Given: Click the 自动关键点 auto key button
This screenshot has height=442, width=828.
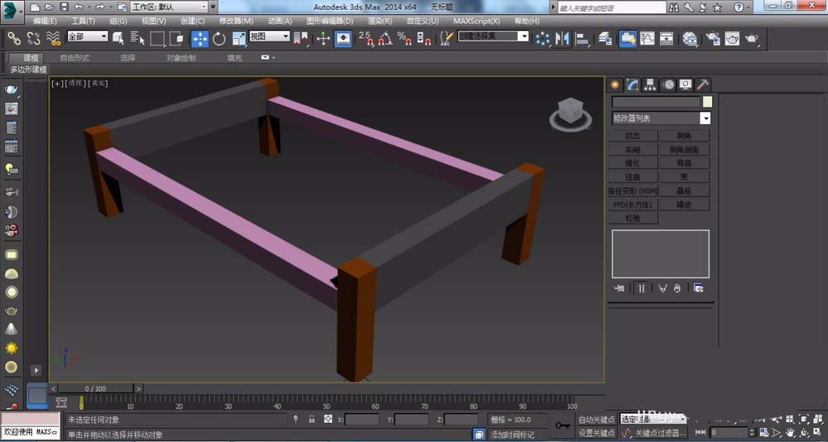Looking at the screenshot, I should tap(597, 420).
